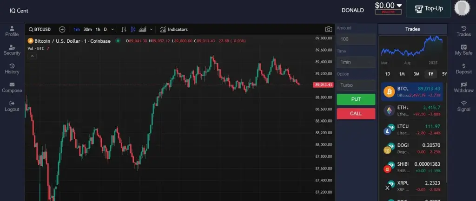The width and height of the screenshot is (476, 201).
Task: Select the candlestick chart style icon
Action: [133, 29]
